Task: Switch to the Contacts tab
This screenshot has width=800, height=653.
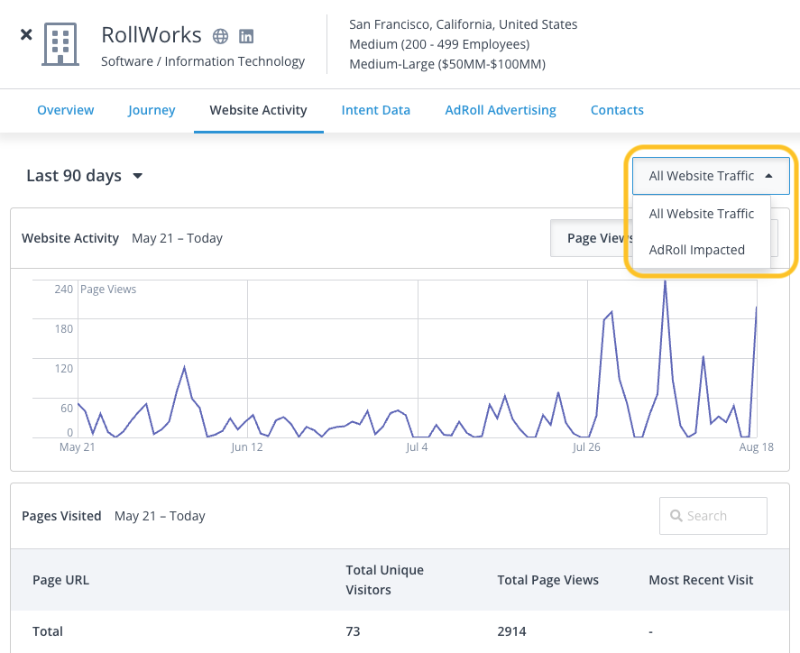Action: point(617,110)
